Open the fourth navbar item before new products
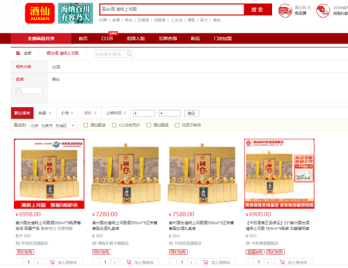This screenshot has height=268, width=348. click(x=168, y=38)
